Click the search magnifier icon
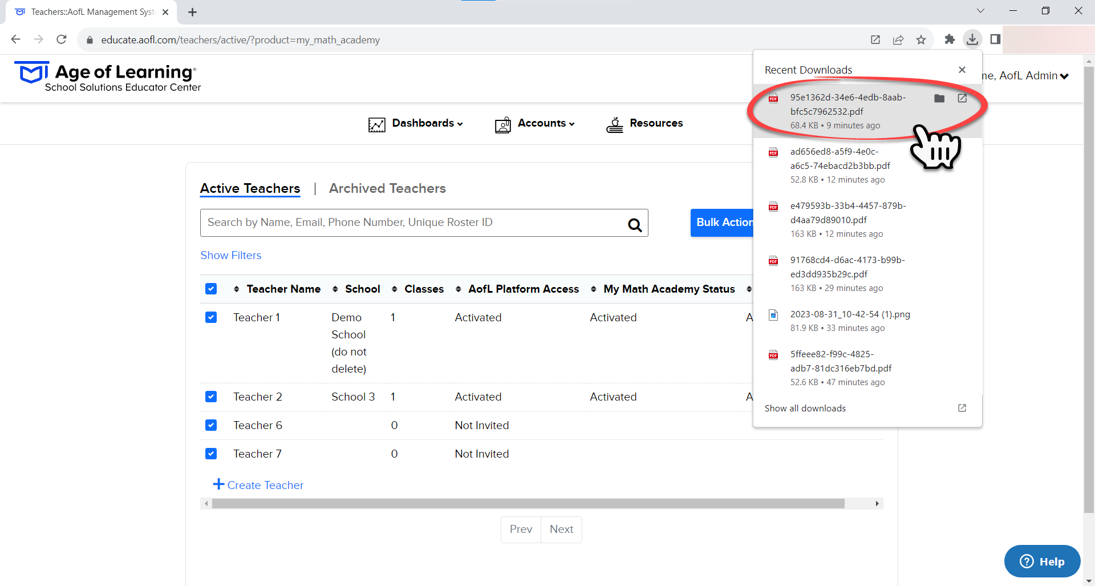 point(635,225)
